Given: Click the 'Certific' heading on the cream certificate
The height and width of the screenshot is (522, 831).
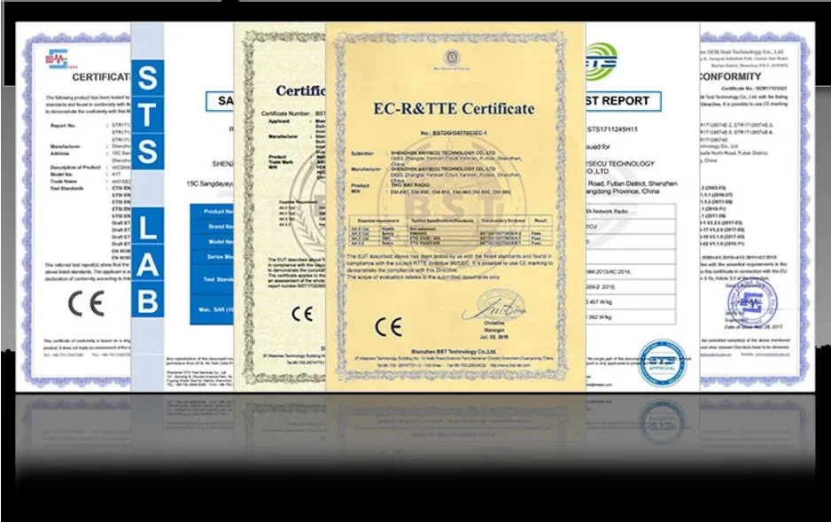Looking at the screenshot, I should 300,91.
